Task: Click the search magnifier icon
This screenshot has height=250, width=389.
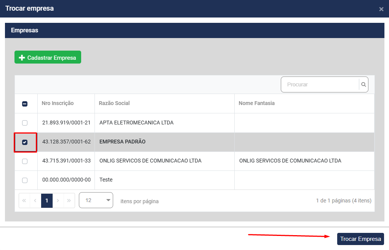Action: (x=363, y=85)
